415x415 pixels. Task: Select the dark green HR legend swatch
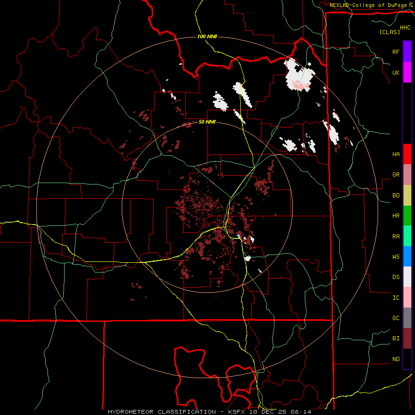click(407, 216)
